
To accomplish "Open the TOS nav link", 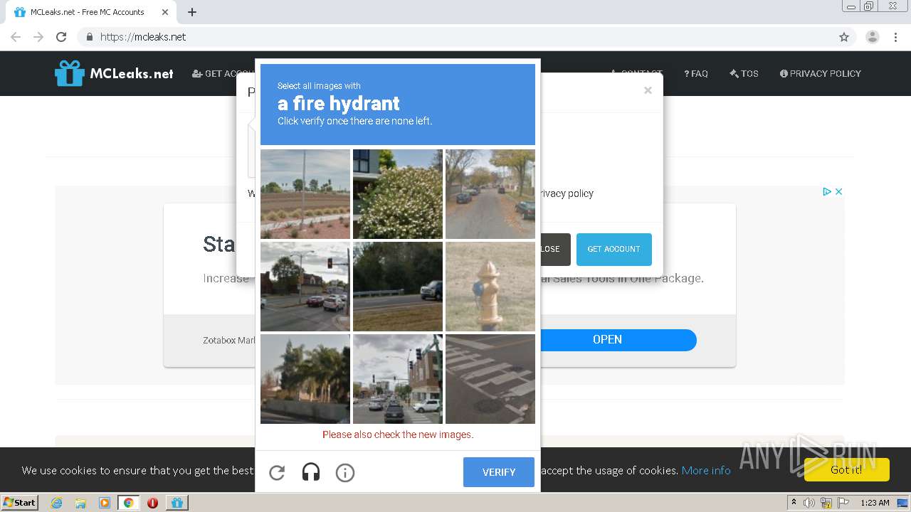I will tap(744, 73).
